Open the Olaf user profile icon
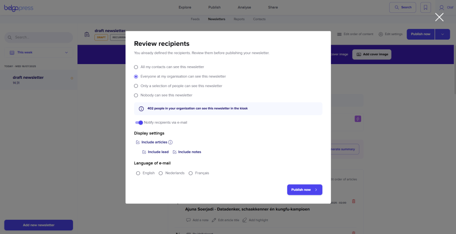Image resolution: width=456 pixels, height=234 pixels. (x=441, y=8)
